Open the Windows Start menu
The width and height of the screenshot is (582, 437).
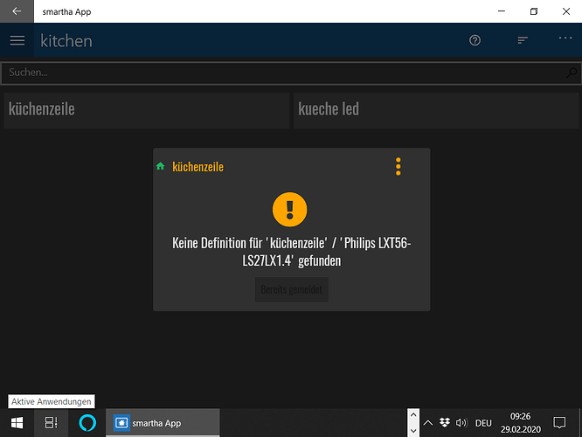tap(17, 422)
